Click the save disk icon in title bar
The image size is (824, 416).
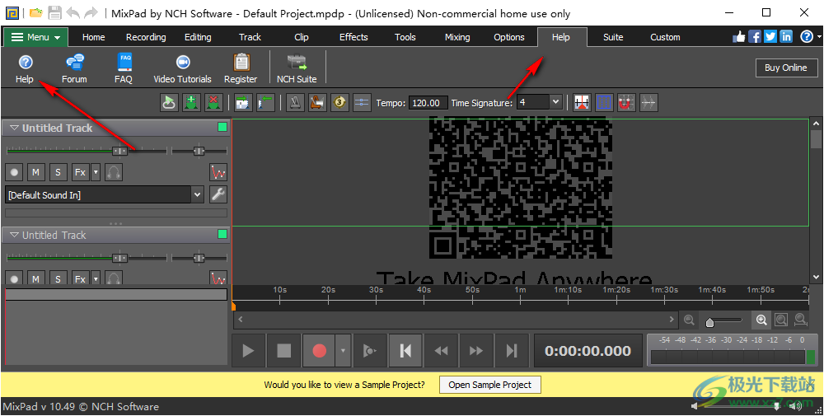coord(54,13)
